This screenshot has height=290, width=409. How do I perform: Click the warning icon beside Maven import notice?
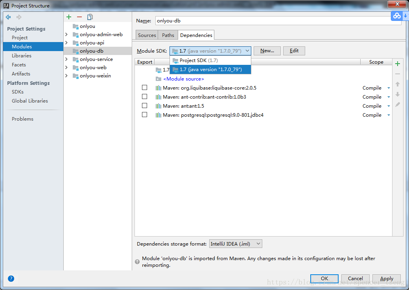point(137,262)
